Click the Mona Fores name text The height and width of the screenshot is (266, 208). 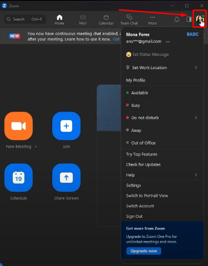click(x=138, y=35)
